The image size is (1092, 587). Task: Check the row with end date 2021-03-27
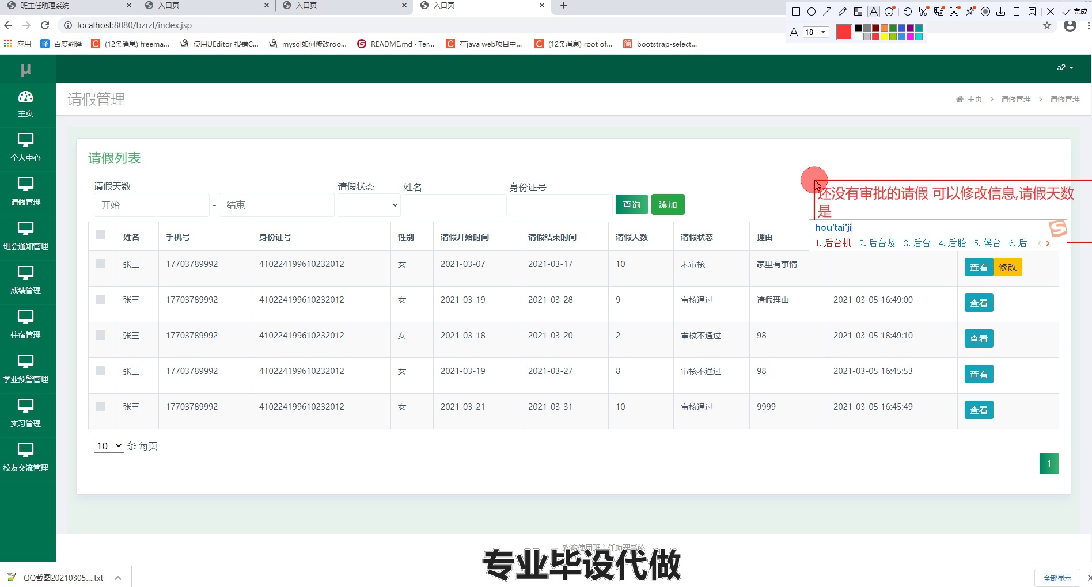click(100, 371)
